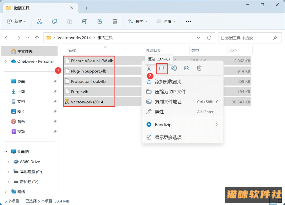This screenshot has width=285, height=205.
Task: Open the 查看 view dropdown
Action: point(166,21)
